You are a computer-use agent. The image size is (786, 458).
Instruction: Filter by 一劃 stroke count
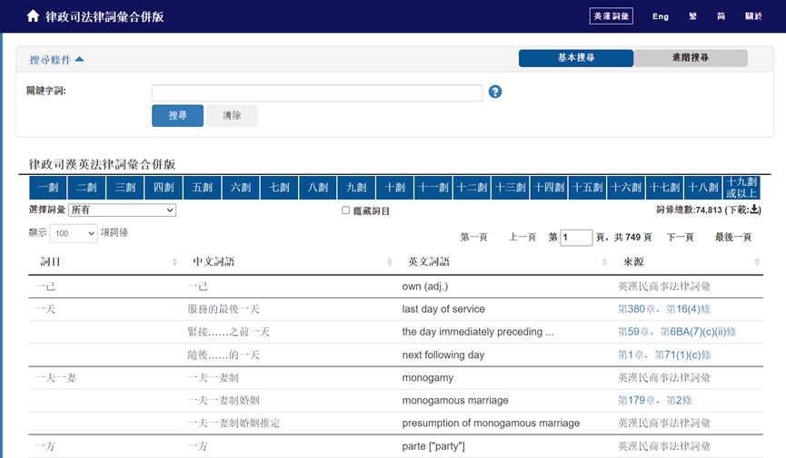click(48, 188)
